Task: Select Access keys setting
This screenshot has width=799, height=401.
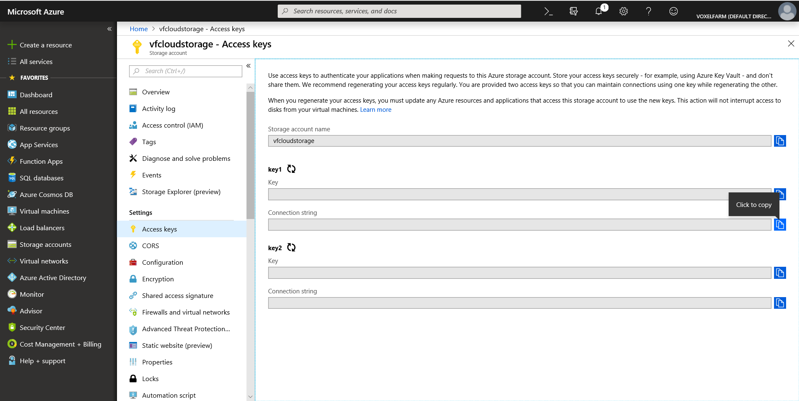Action: click(182, 229)
